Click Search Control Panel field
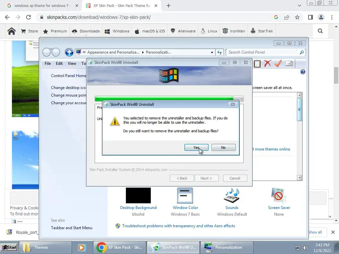Screen dimensions: 339x254 tap(266, 52)
